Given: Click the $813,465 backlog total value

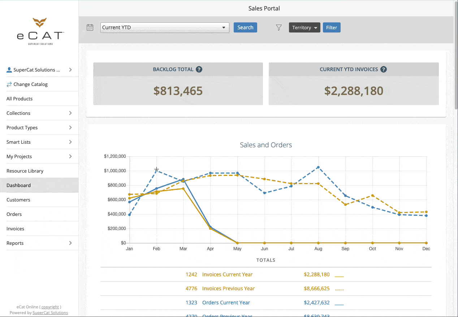Looking at the screenshot, I should click(x=178, y=91).
